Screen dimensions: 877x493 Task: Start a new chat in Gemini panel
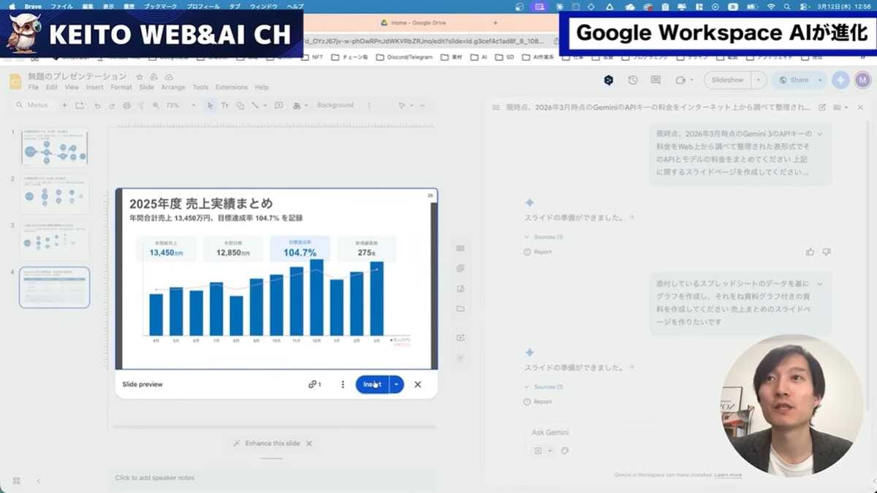(822, 107)
